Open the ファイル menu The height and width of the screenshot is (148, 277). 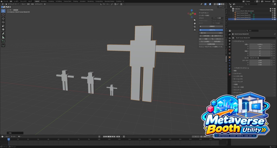click(x=6, y=1)
